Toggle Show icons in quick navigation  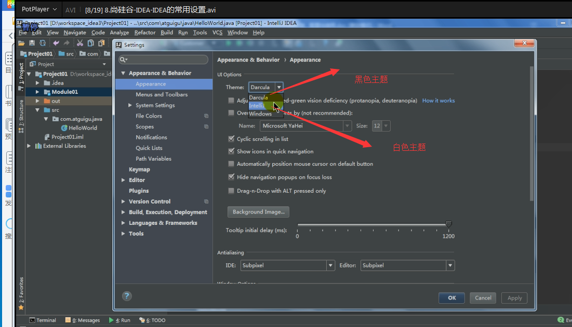click(231, 151)
